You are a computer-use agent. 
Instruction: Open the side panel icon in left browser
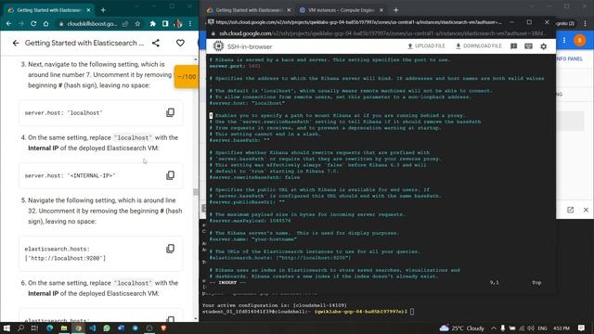pos(165,23)
